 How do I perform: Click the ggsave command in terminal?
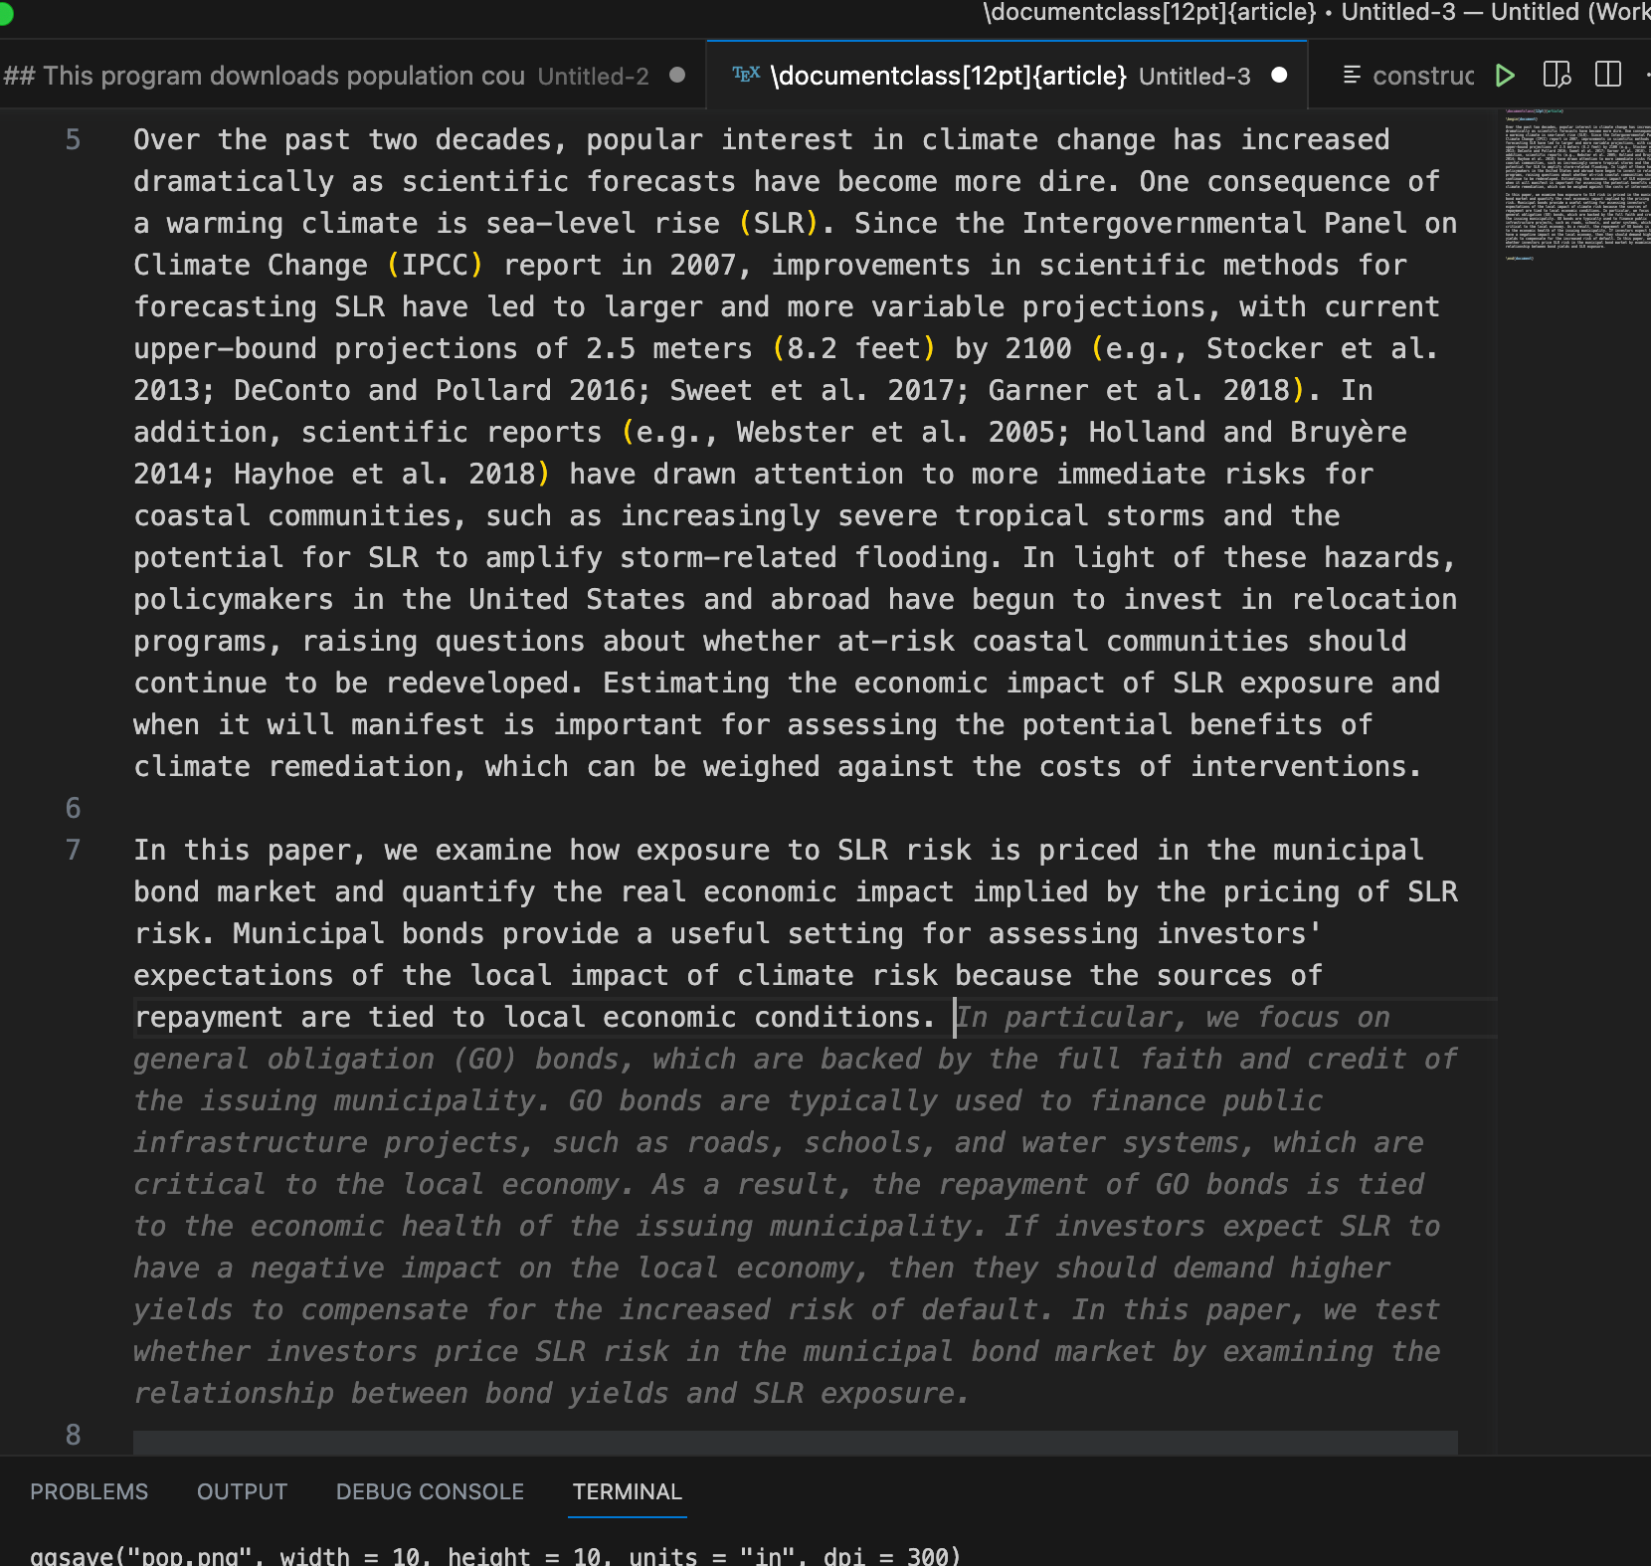495,1555
